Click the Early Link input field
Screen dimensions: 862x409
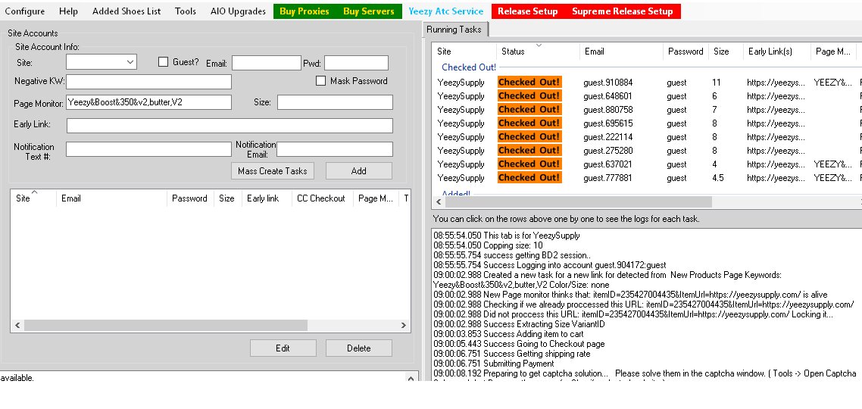click(x=230, y=125)
